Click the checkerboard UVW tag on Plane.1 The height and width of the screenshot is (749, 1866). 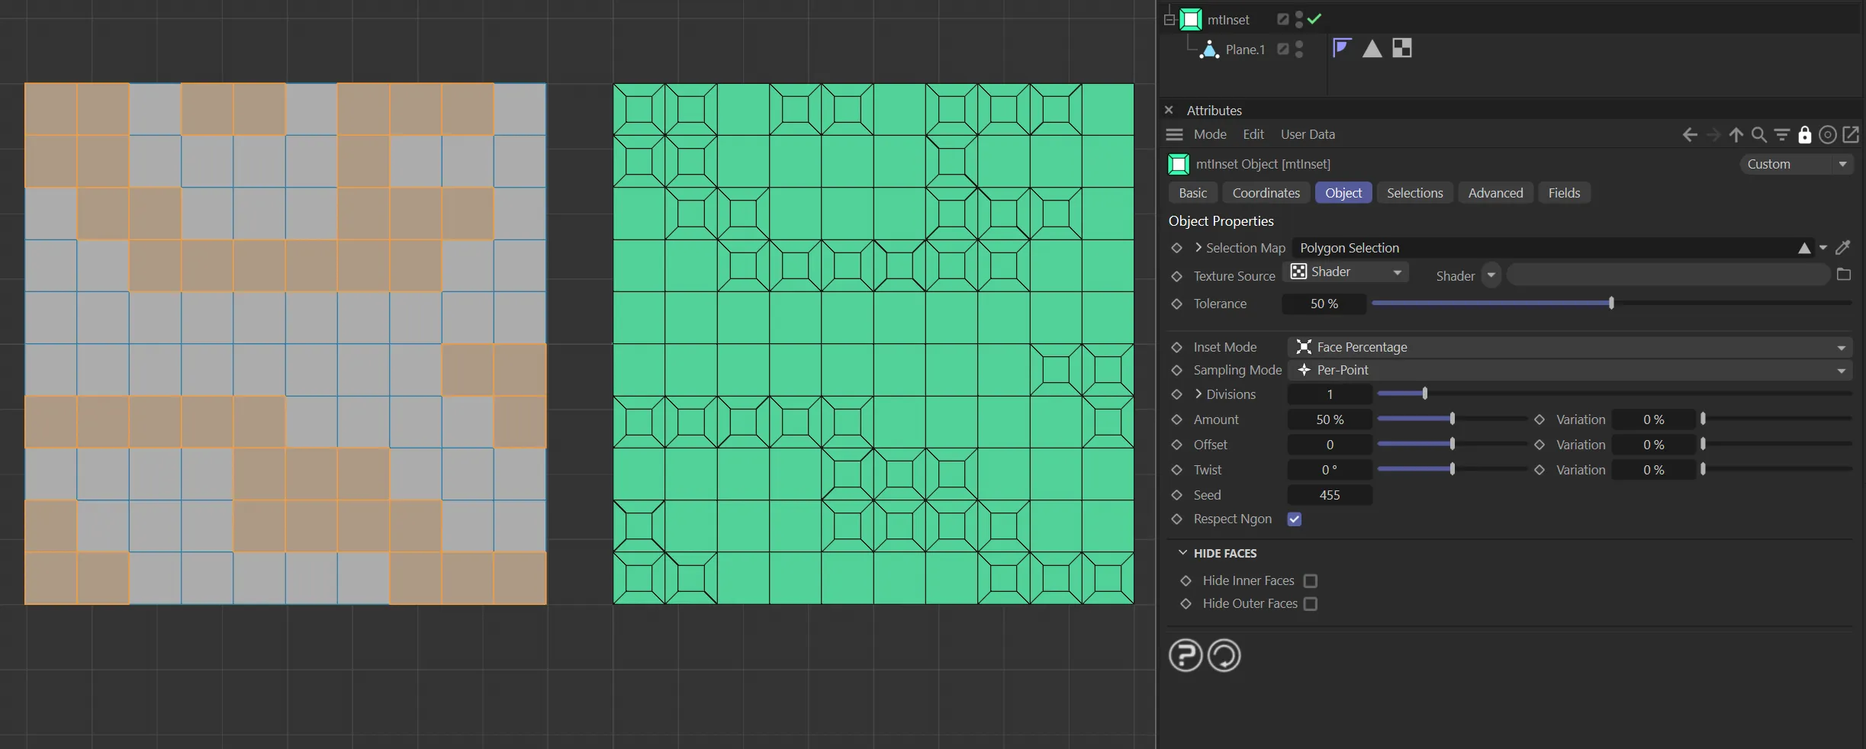pos(1401,48)
